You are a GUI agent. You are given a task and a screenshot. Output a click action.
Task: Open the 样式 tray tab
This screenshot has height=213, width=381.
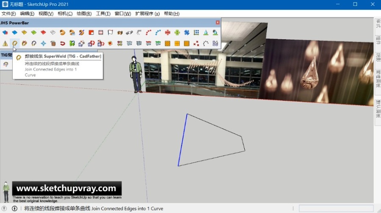coord(378,24)
